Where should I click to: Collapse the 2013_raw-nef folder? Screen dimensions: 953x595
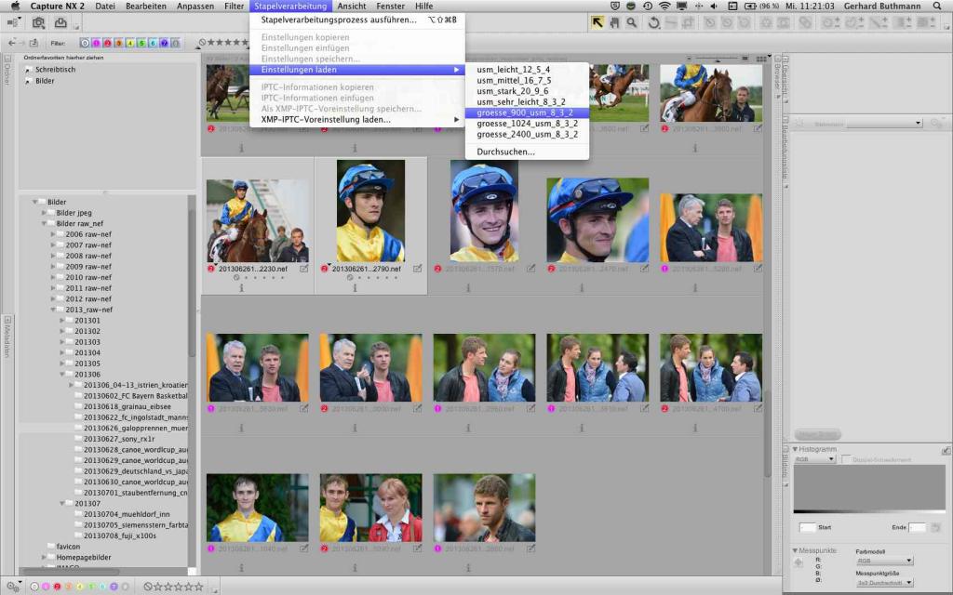(53, 310)
